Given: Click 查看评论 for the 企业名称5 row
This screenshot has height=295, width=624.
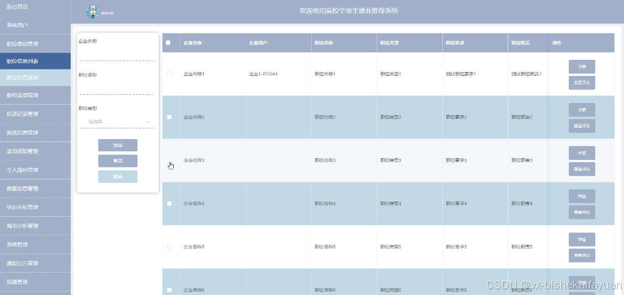Looking at the screenshot, I should (x=582, y=255).
